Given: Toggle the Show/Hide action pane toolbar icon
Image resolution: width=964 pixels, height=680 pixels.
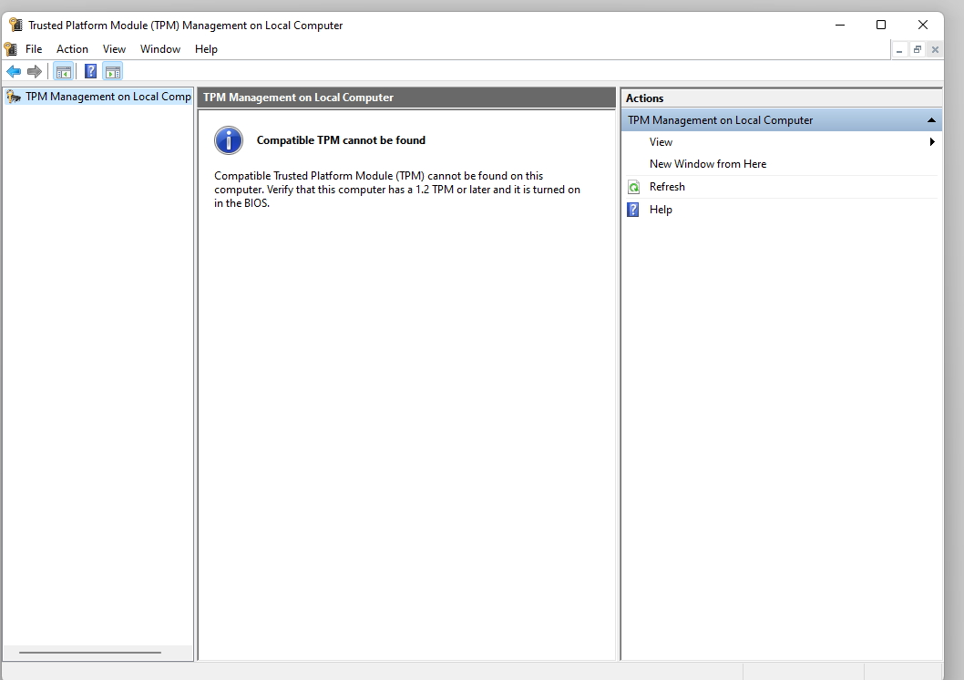Looking at the screenshot, I should point(113,71).
